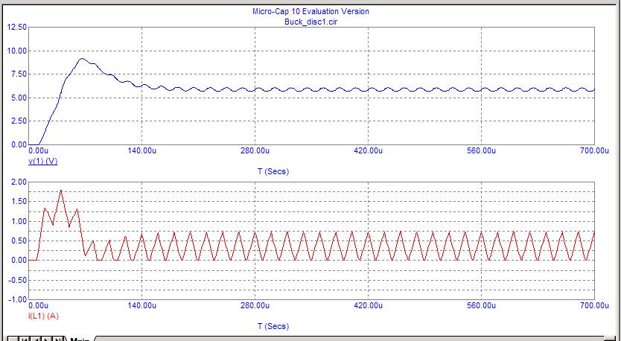Image resolution: width=621 pixels, height=341 pixels.
Task: Jump to the first page tab arrow
Action: click(x=26, y=340)
